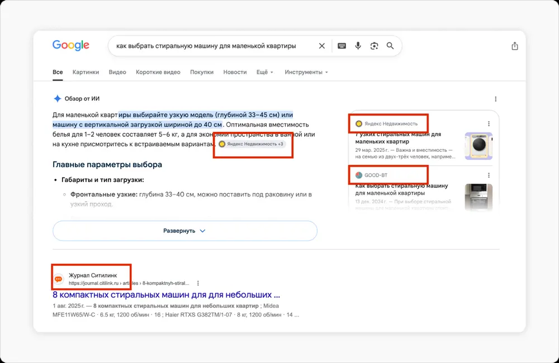The image size is (559, 363).
Task: Start voice search with microphone icon
Action: pyautogui.click(x=358, y=46)
